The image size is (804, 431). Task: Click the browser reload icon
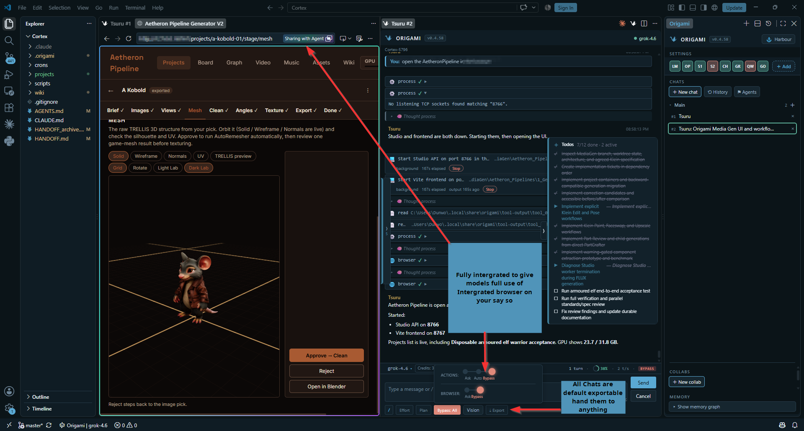129,38
